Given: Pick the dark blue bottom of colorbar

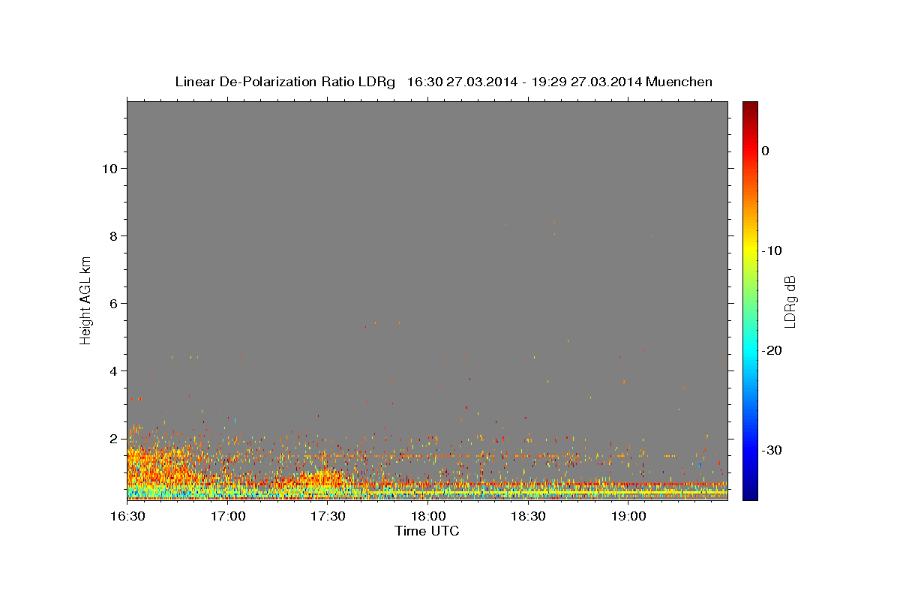Looking at the screenshot, I should (750, 495).
